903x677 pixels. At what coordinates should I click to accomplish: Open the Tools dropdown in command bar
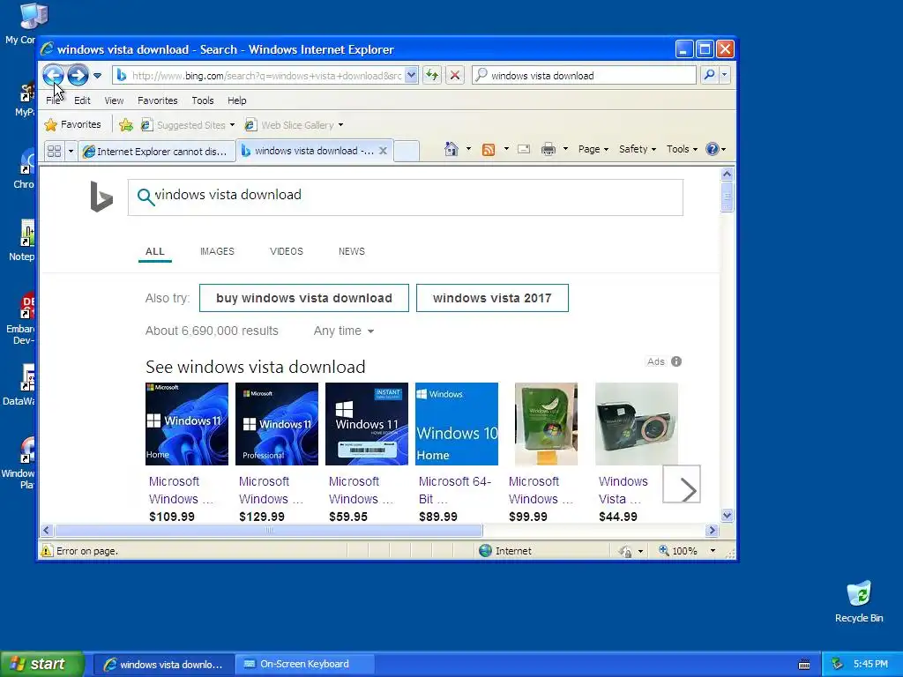pyautogui.click(x=683, y=149)
